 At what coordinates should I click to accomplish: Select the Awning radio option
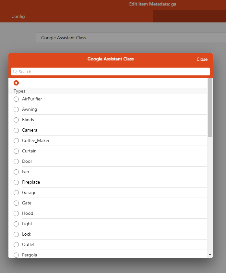pos(16,110)
